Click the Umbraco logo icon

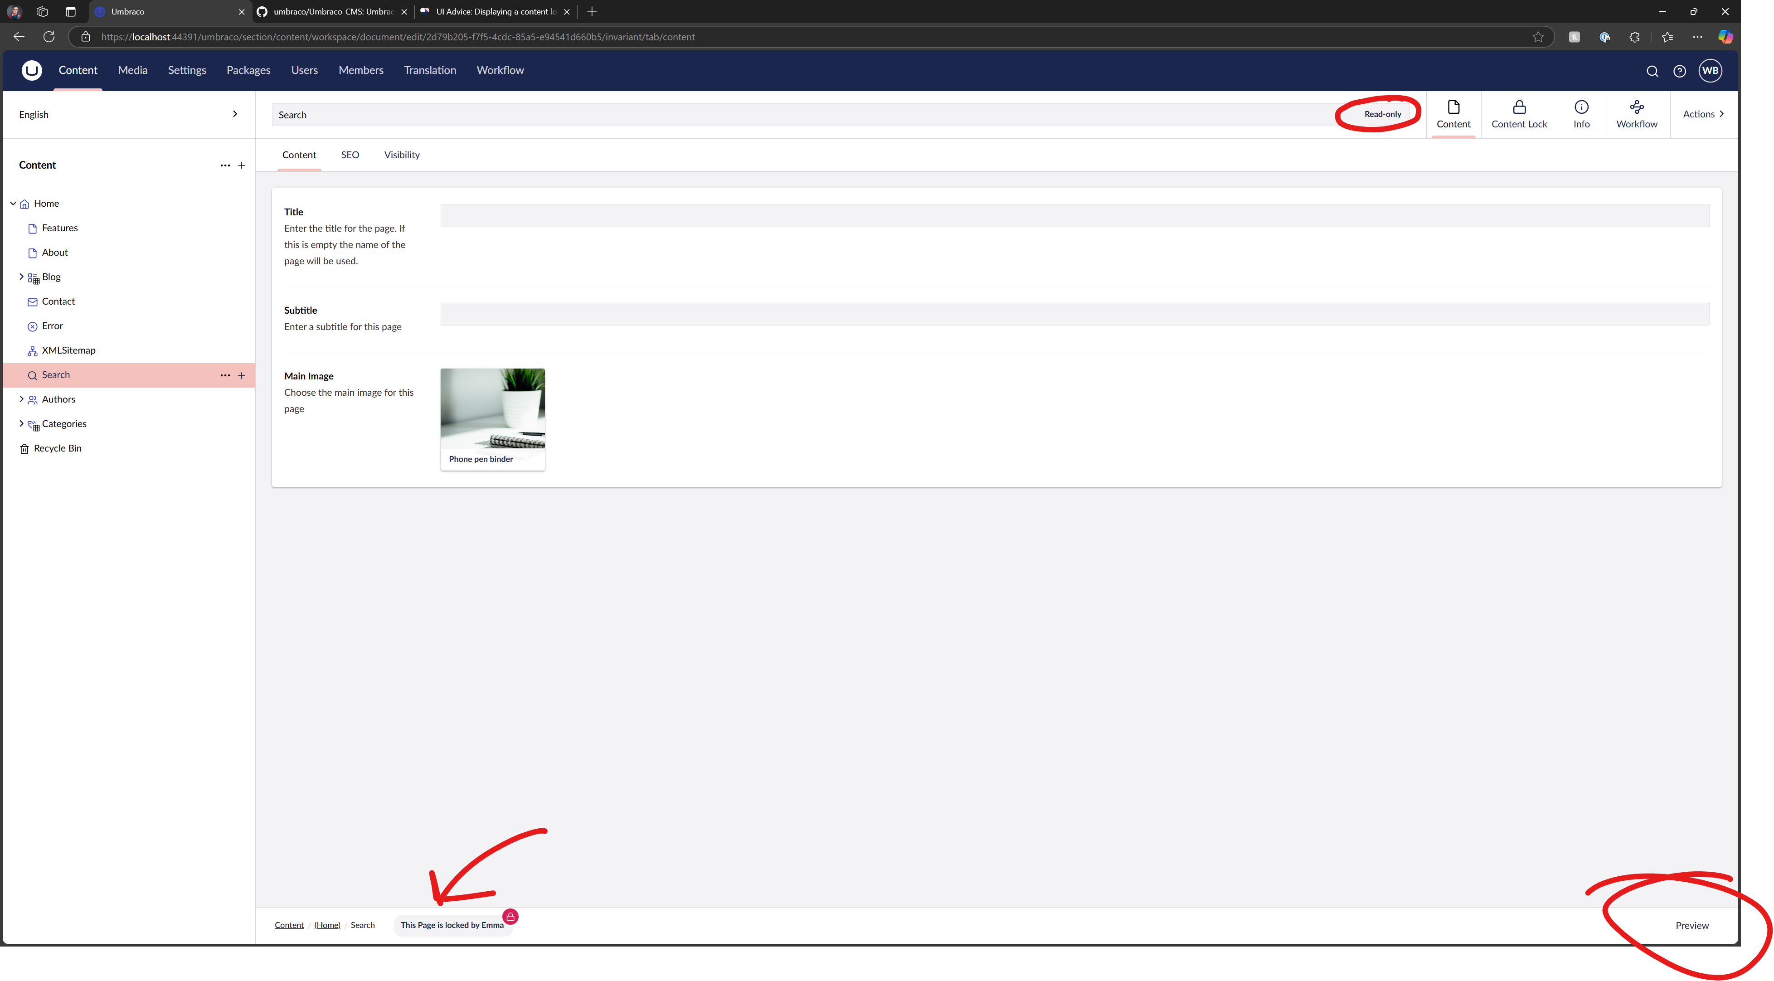(x=32, y=70)
